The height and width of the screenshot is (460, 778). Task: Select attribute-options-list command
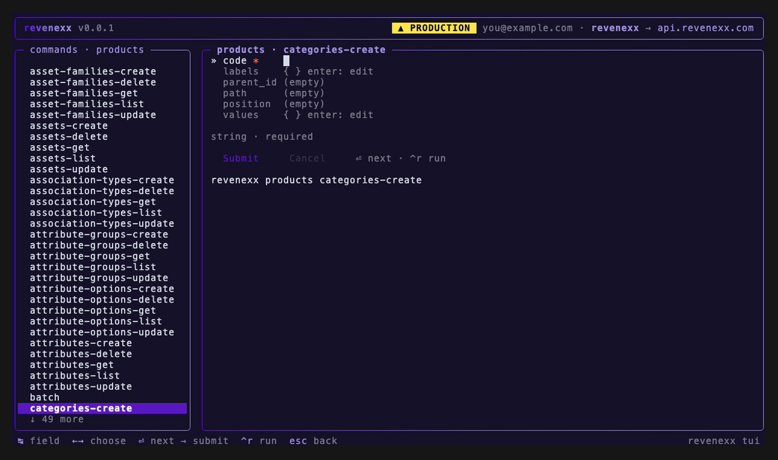pos(96,321)
